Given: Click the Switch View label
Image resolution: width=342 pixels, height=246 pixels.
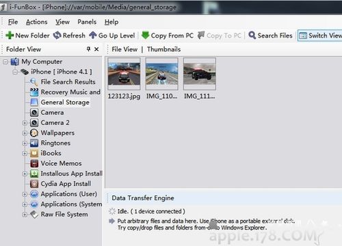Looking at the screenshot, I should tap(325, 36).
